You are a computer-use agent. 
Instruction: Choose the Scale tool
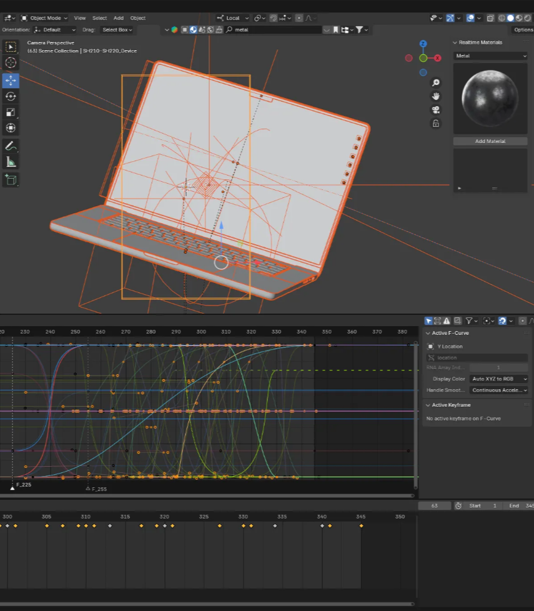point(11,111)
